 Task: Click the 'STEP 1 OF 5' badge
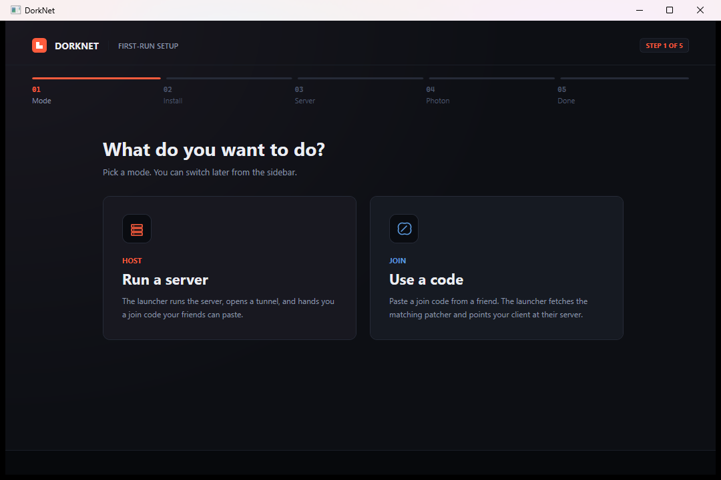coord(664,45)
